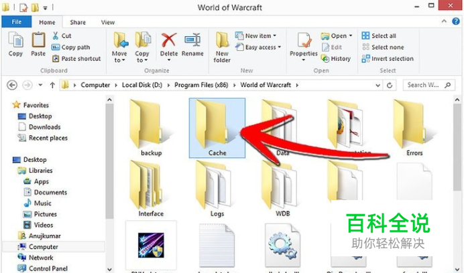
Task: Select the backup folder
Action: coord(151,128)
